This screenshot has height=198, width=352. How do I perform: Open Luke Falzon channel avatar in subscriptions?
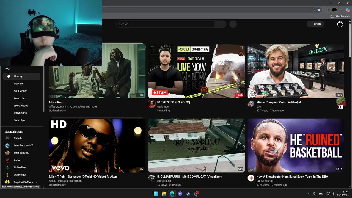[7, 145]
